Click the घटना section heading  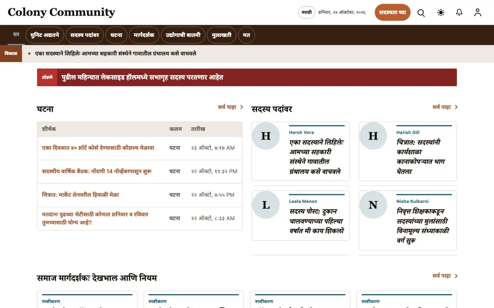point(45,109)
